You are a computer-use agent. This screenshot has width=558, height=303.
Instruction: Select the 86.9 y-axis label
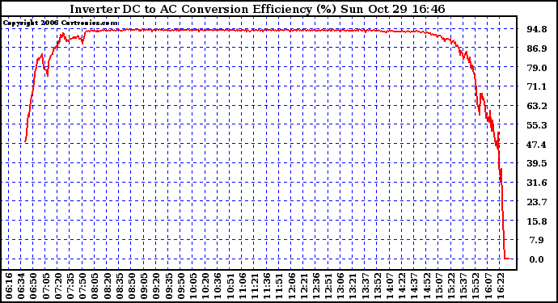coord(537,48)
